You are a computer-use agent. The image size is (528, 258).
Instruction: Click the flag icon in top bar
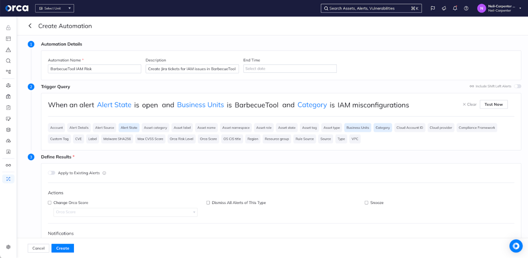pyautogui.click(x=433, y=8)
